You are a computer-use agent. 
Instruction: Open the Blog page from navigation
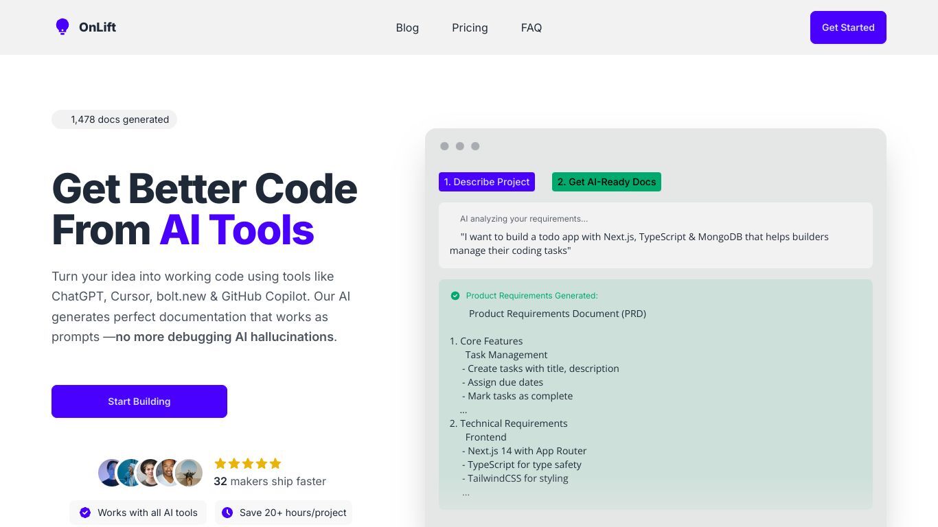point(407,27)
